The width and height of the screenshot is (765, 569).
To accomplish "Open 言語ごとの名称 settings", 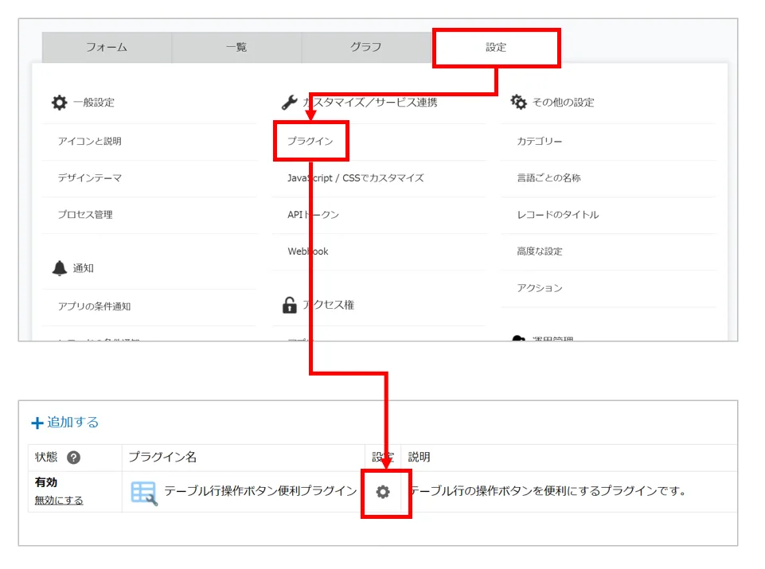I will (548, 178).
